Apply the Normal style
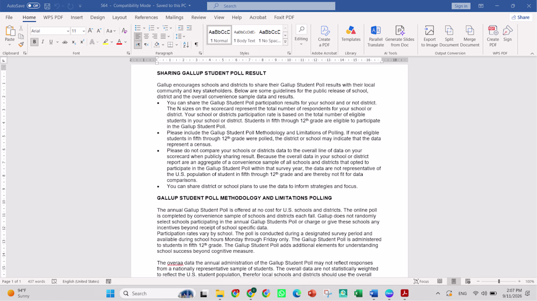The height and width of the screenshot is (301, 537). point(219,35)
